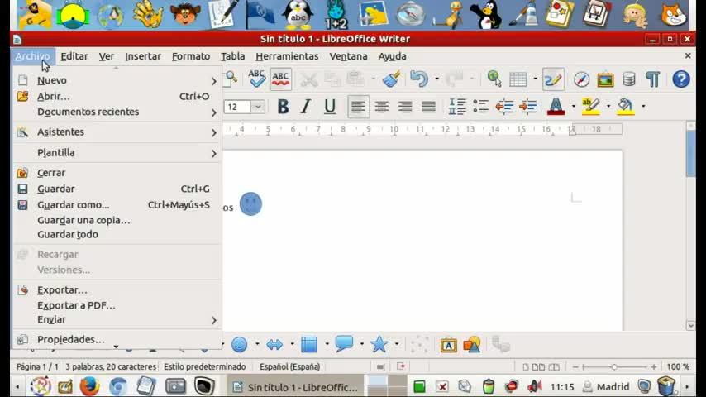Open LibreOffice Help question mark icon
The height and width of the screenshot is (397, 706).
680,79
